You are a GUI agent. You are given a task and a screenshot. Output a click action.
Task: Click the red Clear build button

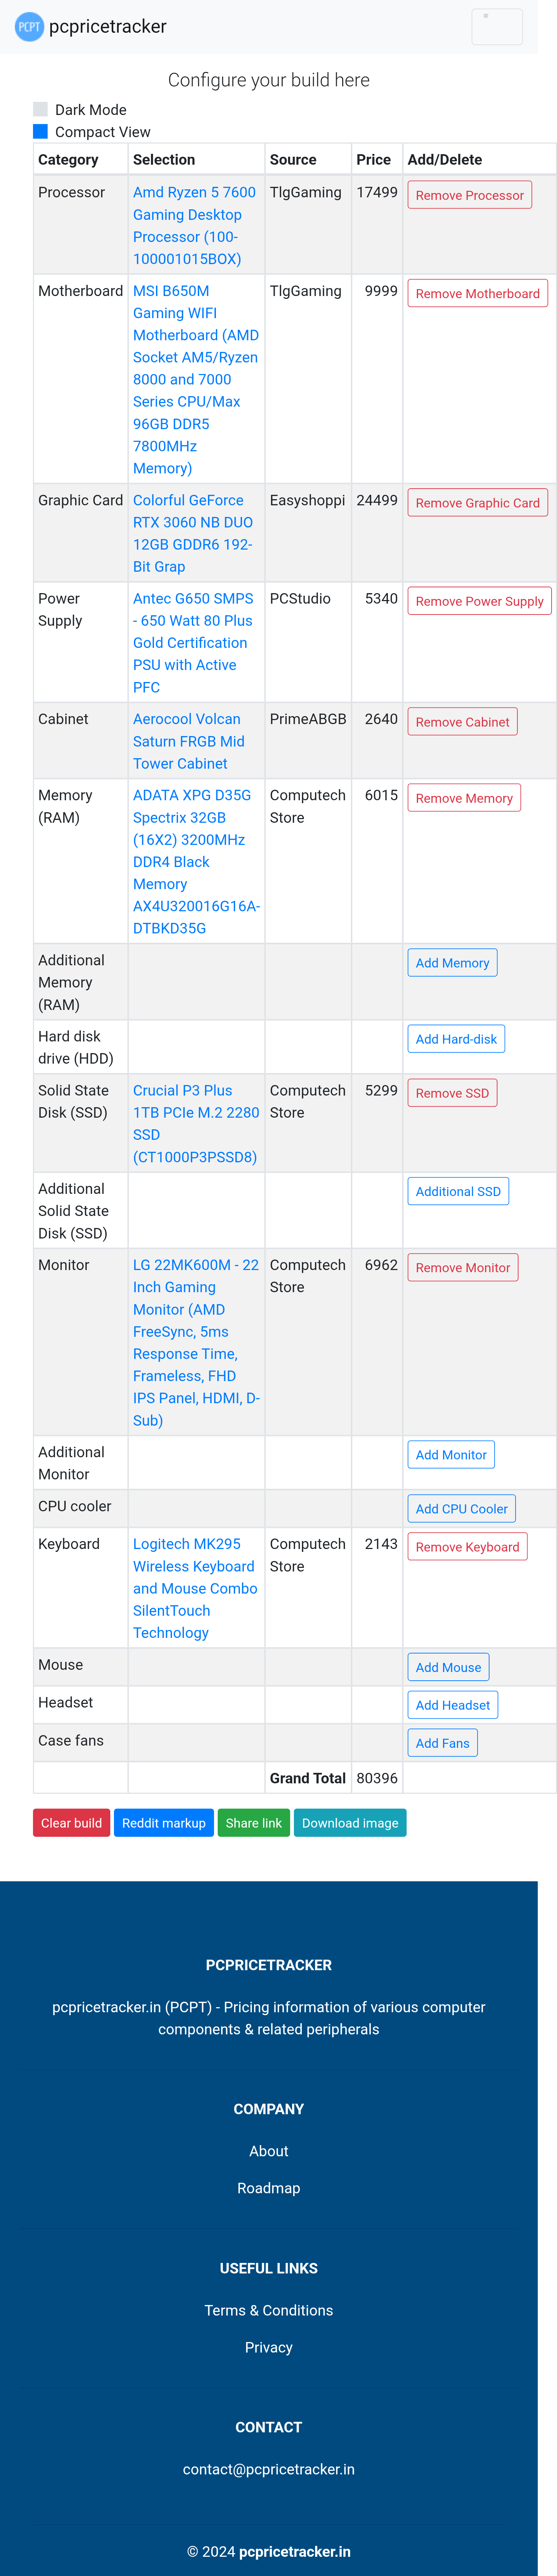[71, 1823]
